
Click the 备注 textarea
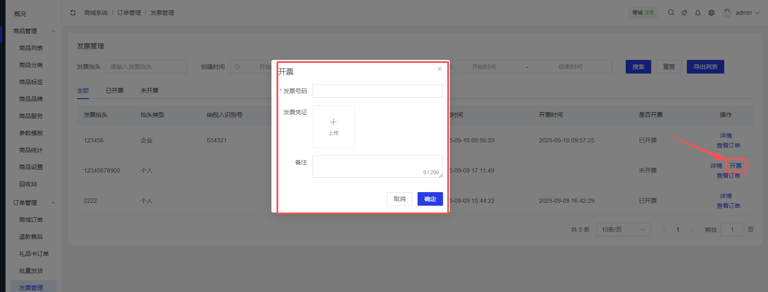[377, 166]
